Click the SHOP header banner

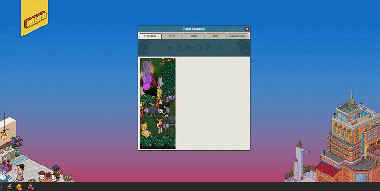194,48
